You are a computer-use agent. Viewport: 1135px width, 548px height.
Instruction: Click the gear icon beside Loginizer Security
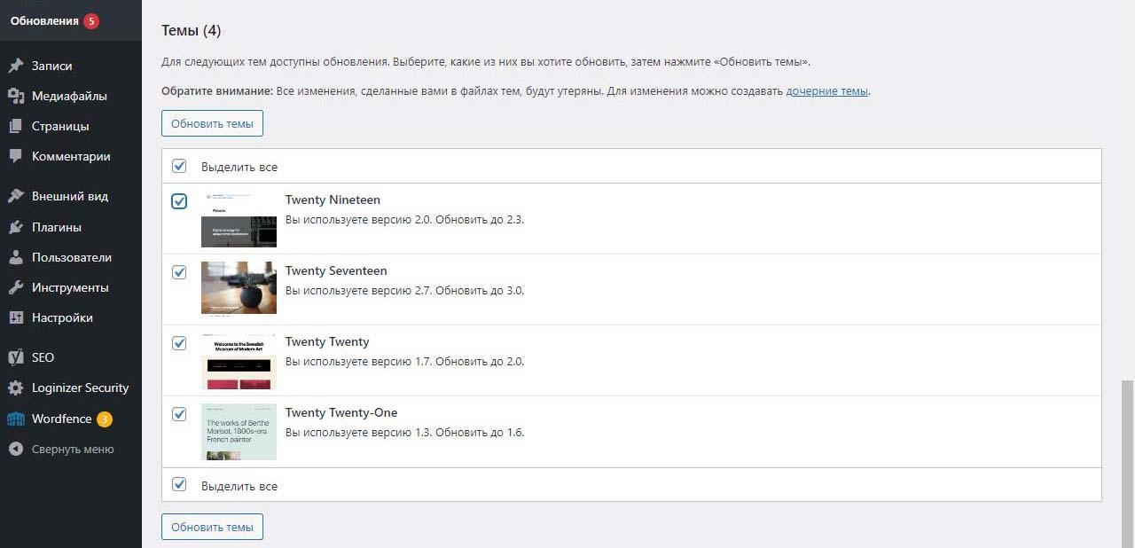coord(15,388)
